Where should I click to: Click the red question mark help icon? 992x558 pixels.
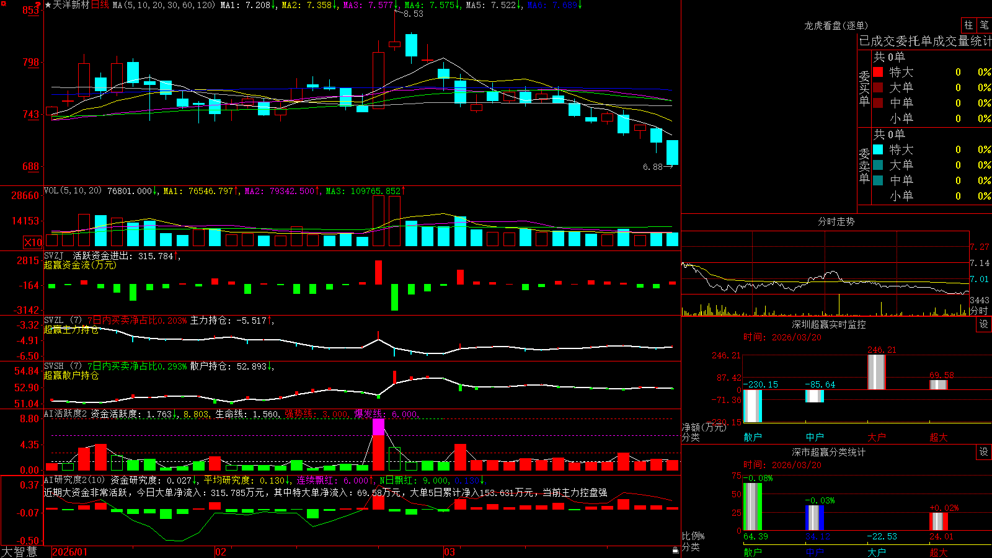tap(38, 5)
